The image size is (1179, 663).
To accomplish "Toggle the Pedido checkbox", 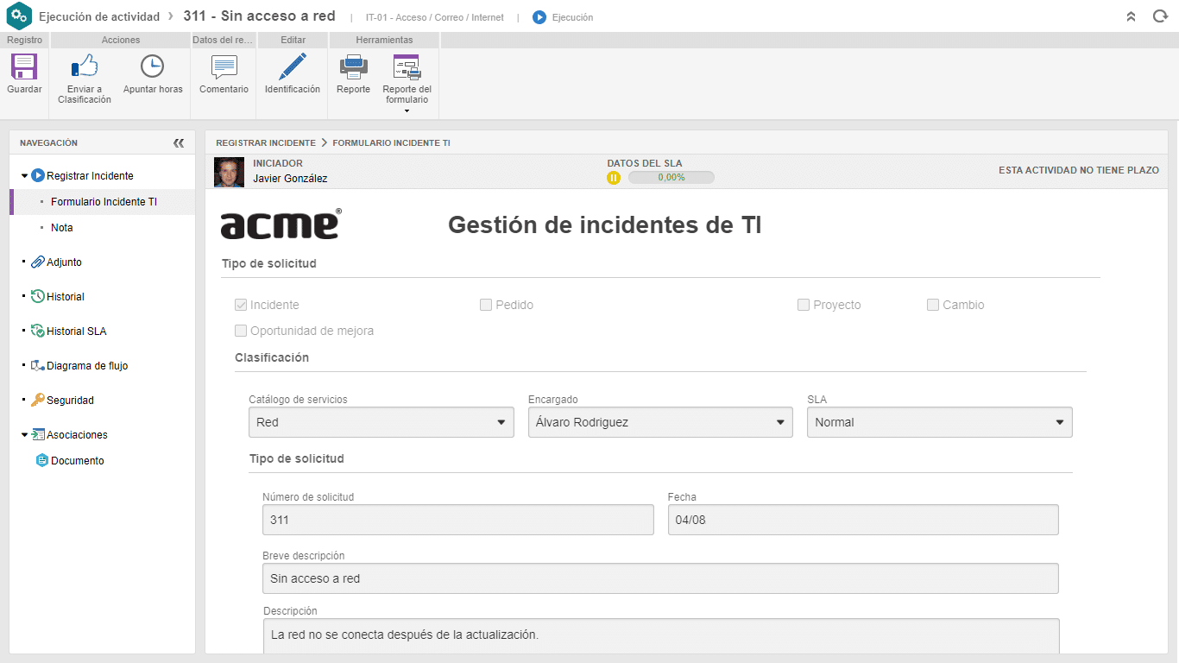I will pos(486,305).
